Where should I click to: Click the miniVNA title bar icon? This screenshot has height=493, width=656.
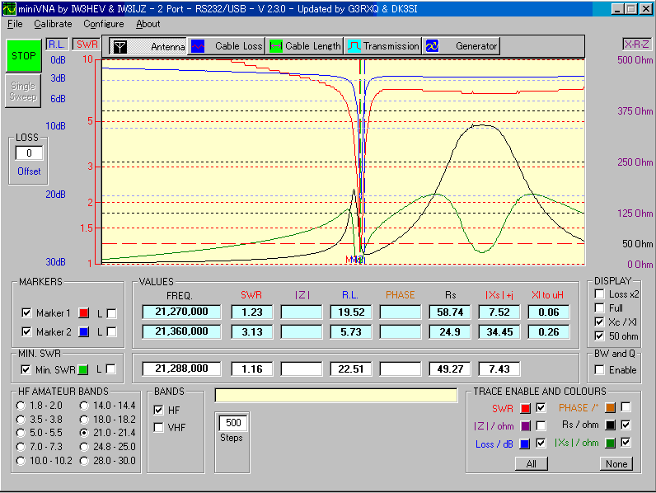click(9, 8)
